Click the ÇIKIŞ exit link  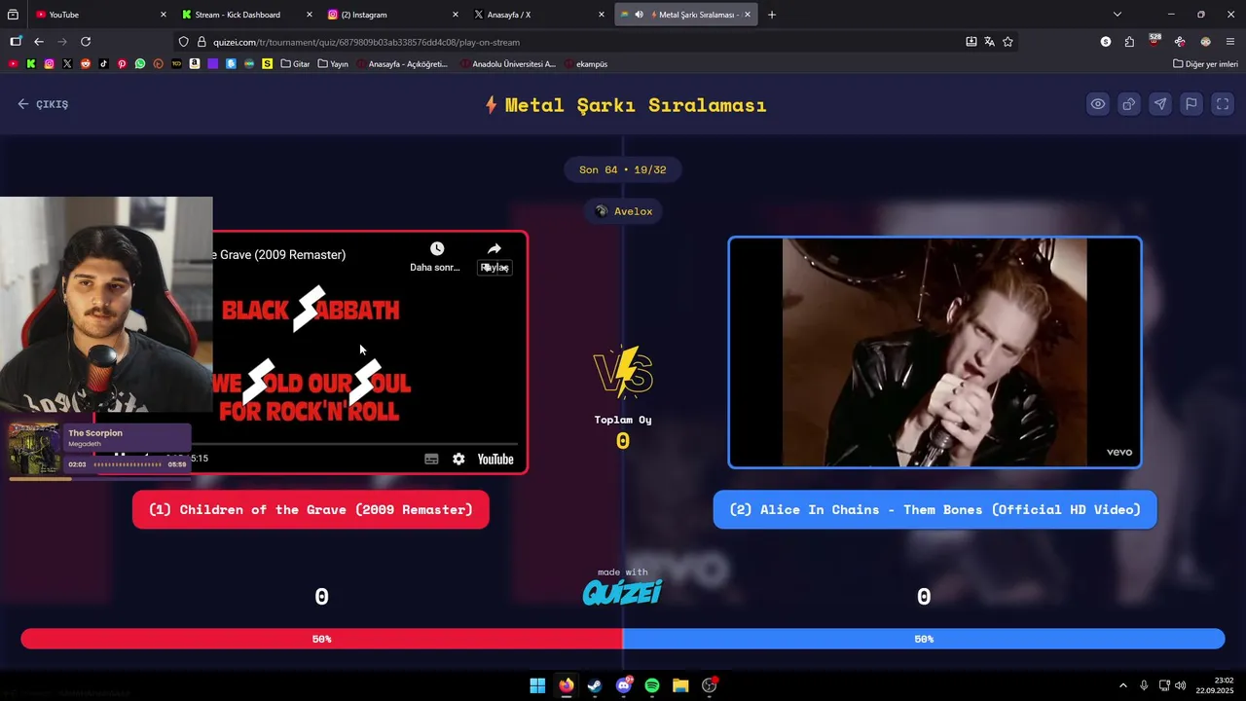pos(43,104)
